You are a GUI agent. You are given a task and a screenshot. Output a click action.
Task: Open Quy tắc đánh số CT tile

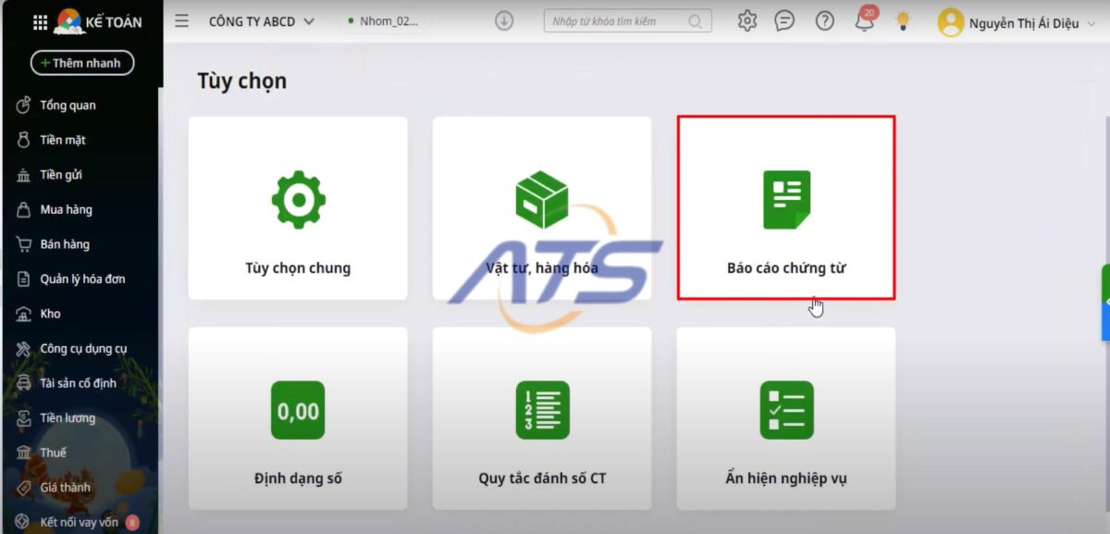coord(542,418)
